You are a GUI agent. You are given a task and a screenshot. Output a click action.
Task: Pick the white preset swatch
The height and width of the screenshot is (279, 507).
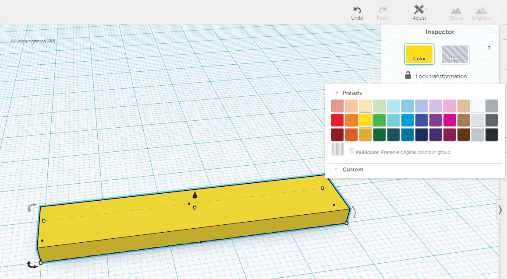coord(478,106)
